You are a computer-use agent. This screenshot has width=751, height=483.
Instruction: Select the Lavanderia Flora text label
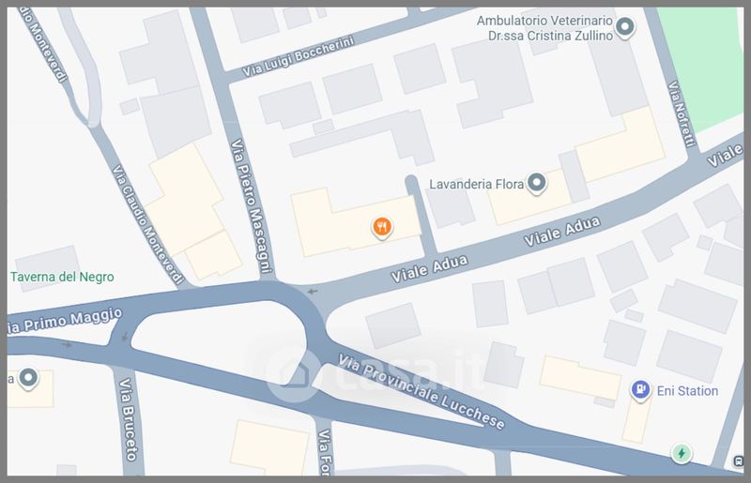point(476,185)
